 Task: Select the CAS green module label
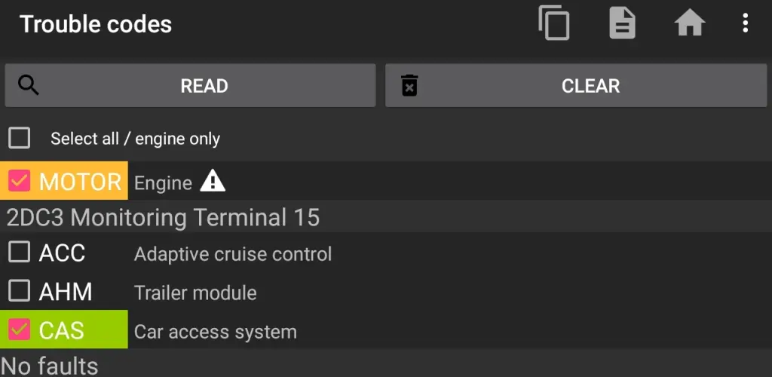(62, 330)
